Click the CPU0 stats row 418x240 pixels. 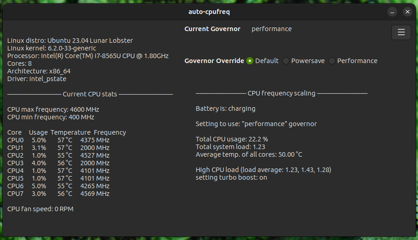coord(59,140)
